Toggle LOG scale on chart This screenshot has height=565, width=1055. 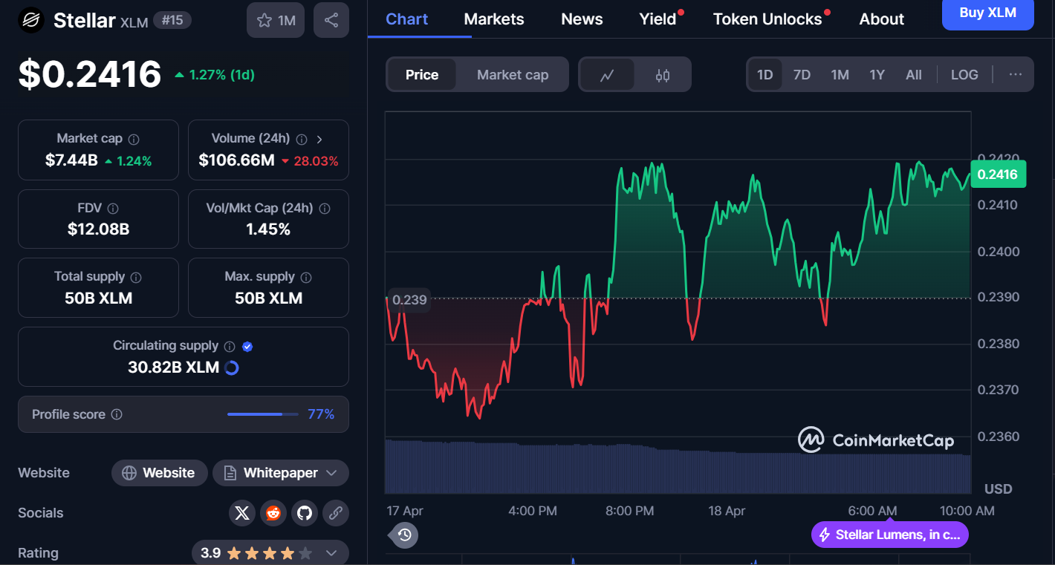tap(964, 75)
